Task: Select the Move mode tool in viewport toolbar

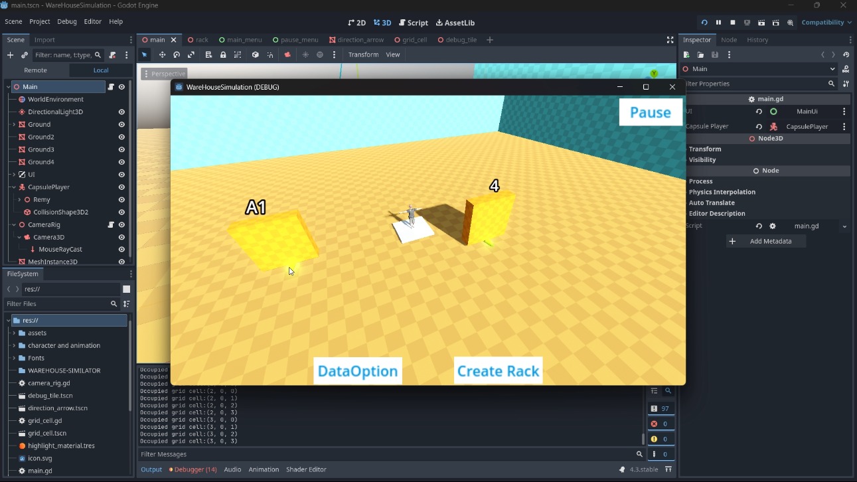Action: [162, 55]
